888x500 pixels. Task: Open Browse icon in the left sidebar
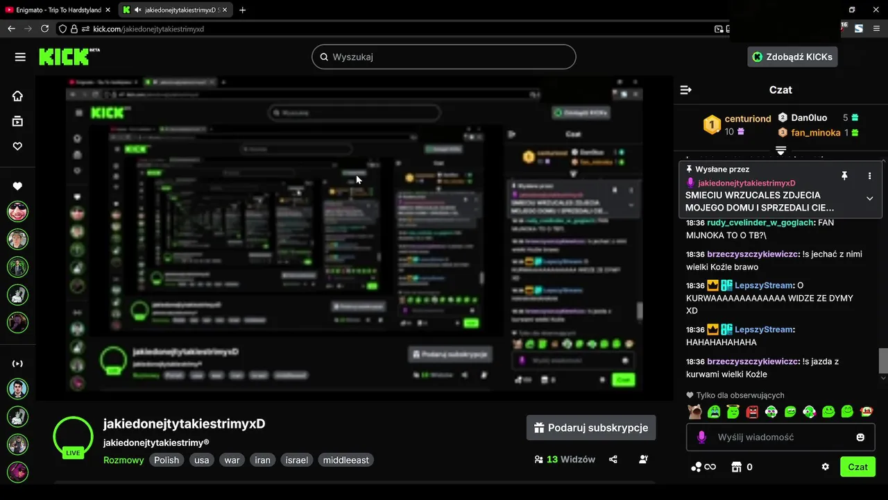click(x=17, y=121)
